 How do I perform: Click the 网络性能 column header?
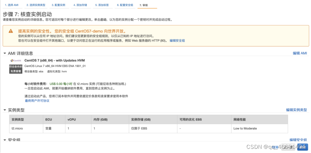coord(259,119)
